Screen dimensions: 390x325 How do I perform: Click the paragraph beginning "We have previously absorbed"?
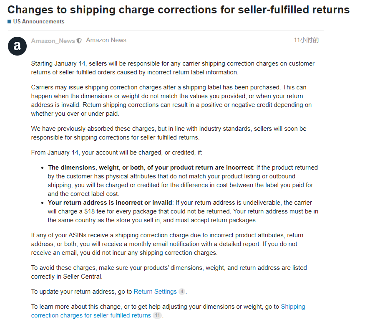(169, 133)
